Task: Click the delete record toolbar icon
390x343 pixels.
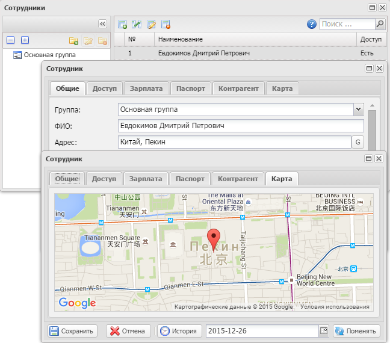Action: tap(166, 24)
